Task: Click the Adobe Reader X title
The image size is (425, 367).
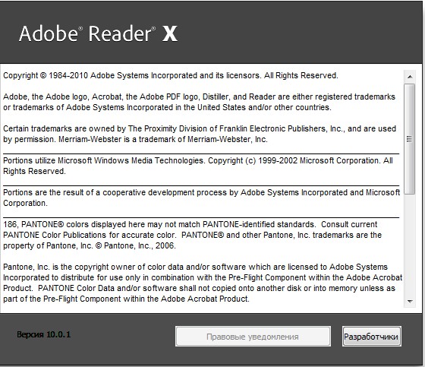Action: pos(98,33)
